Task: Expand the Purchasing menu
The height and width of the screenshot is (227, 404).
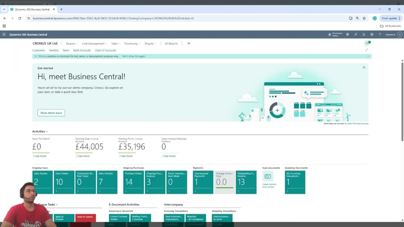Action: tap(132, 44)
